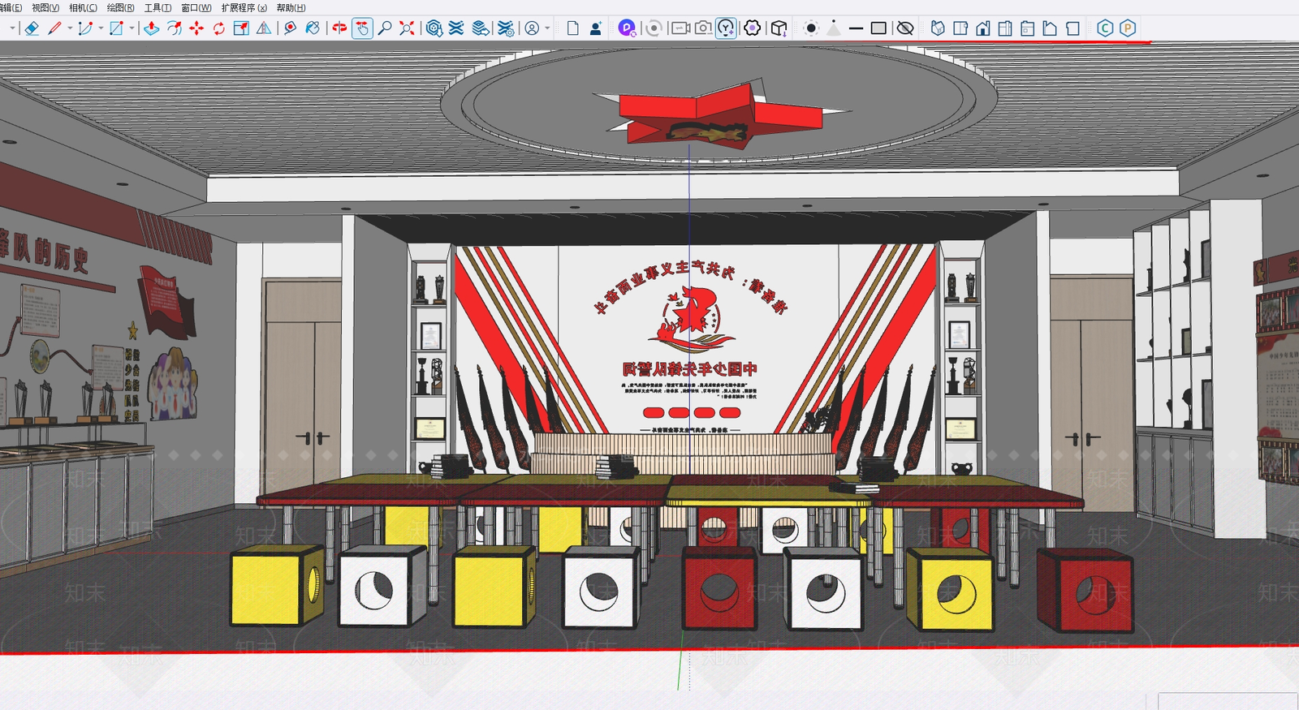Open the 工具(T) menu
Viewport: 1299px width, 710px height.
[x=158, y=7]
